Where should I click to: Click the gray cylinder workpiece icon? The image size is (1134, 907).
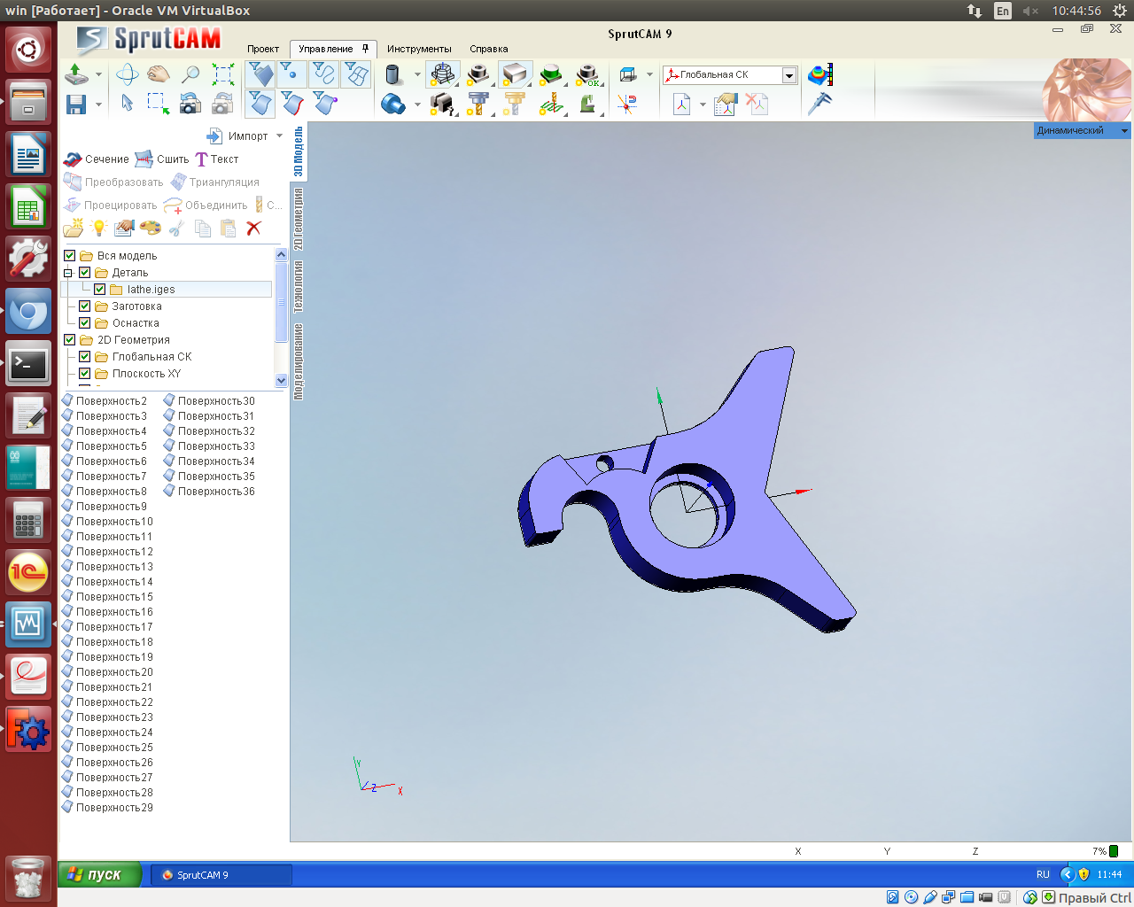coord(394,74)
